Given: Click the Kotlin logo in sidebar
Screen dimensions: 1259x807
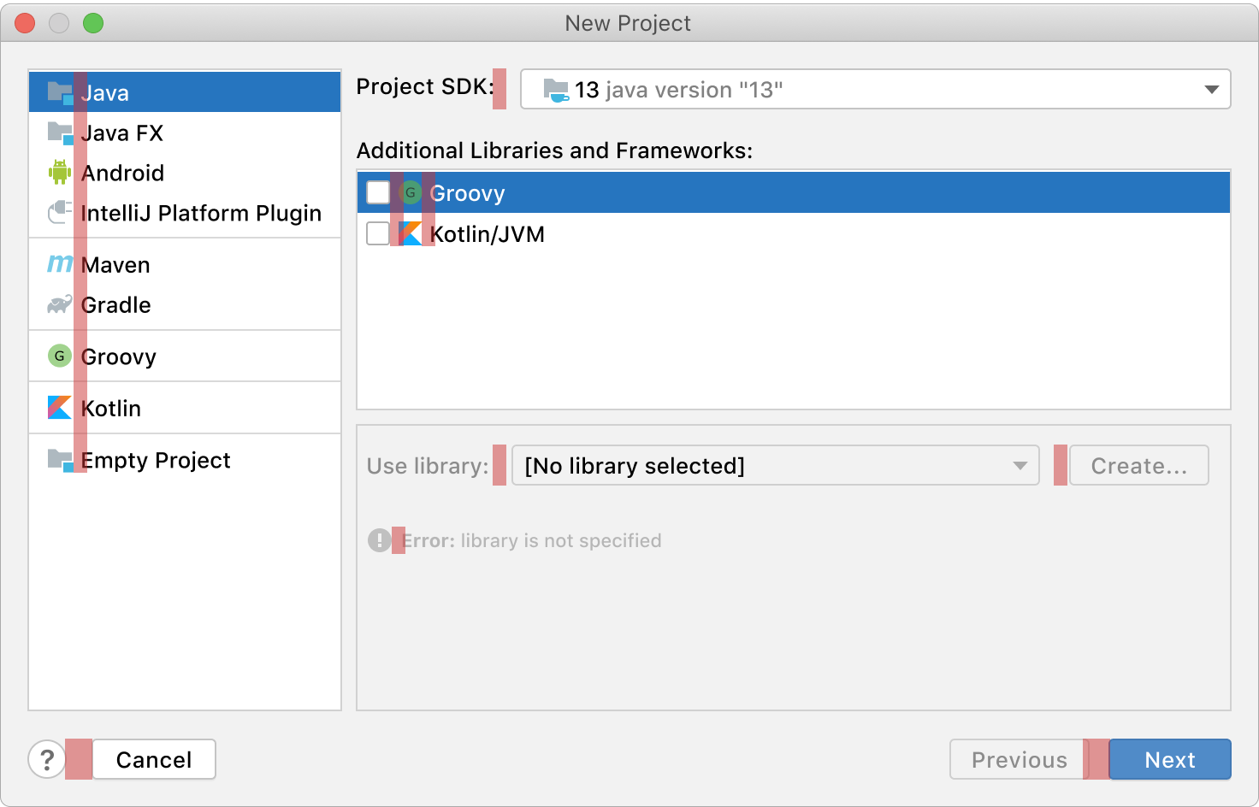Looking at the screenshot, I should [x=60, y=408].
